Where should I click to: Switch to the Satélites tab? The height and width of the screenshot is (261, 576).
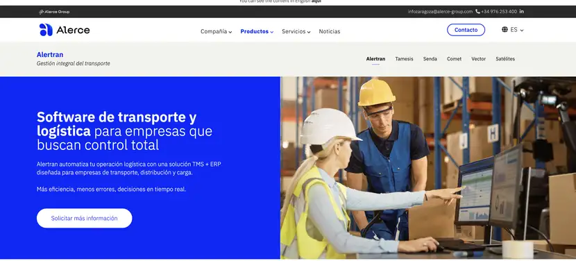tap(505, 59)
